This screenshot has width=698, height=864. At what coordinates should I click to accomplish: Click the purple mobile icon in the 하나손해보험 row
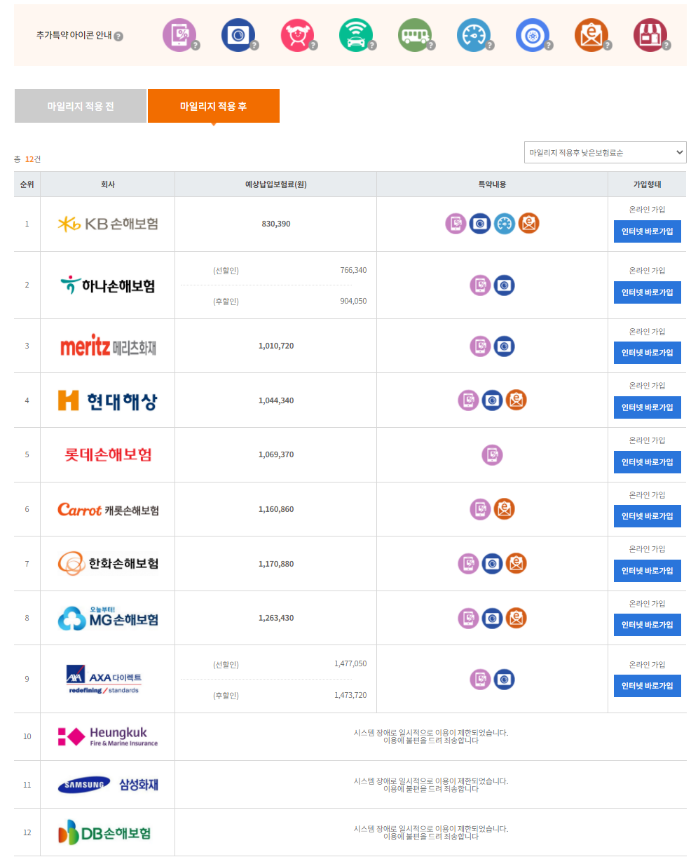click(480, 285)
